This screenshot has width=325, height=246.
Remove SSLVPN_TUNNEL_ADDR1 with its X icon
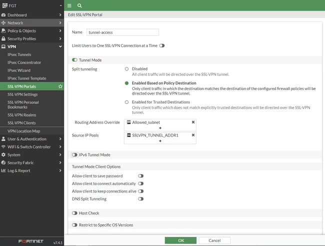(193, 135)
